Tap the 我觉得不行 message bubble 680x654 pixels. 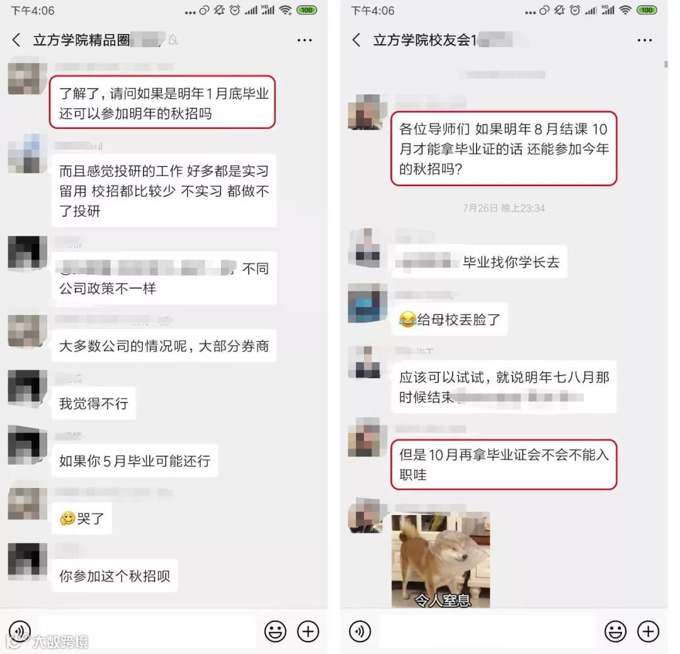94,403
